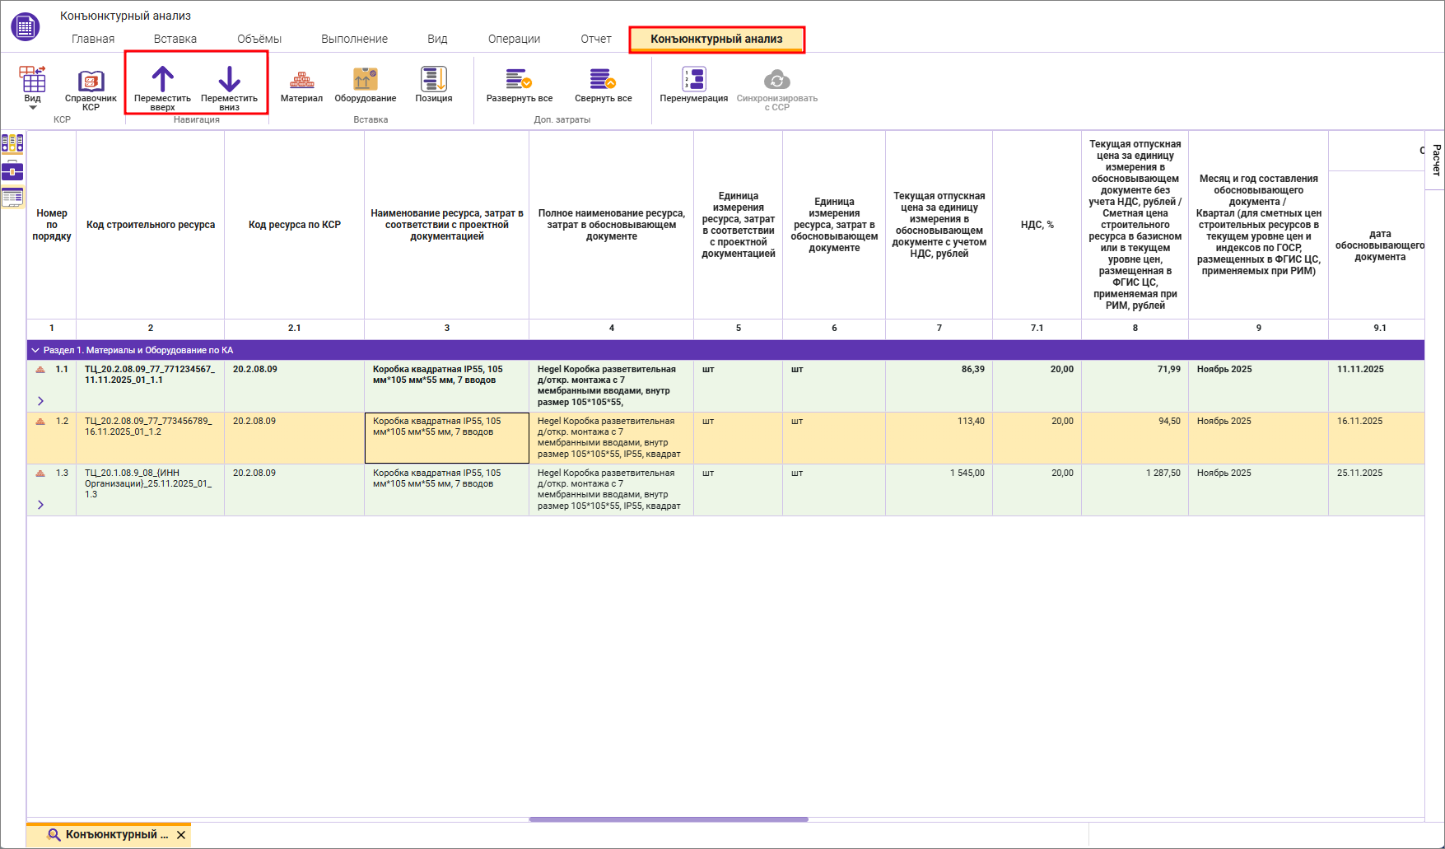The width and height of the screenshot is (1445, 849).
Task: Open the Операции ribbon tab
Action: [x=514, y=39]
